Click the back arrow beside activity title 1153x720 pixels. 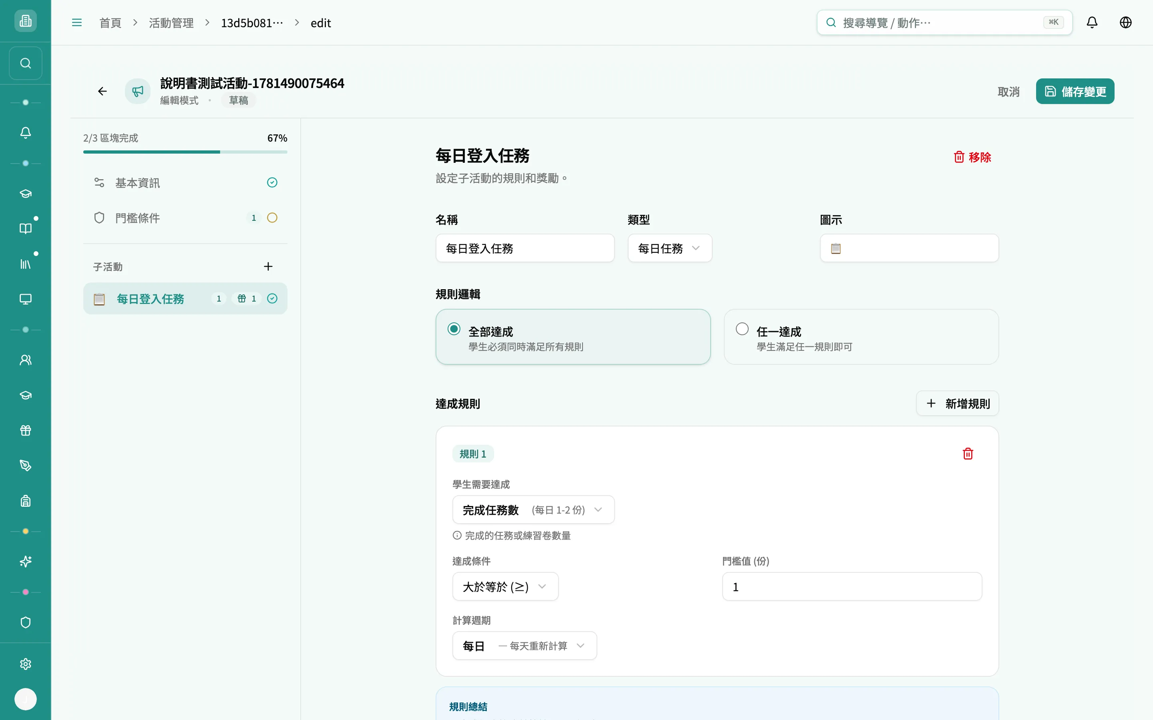click(x=102, y=91)
